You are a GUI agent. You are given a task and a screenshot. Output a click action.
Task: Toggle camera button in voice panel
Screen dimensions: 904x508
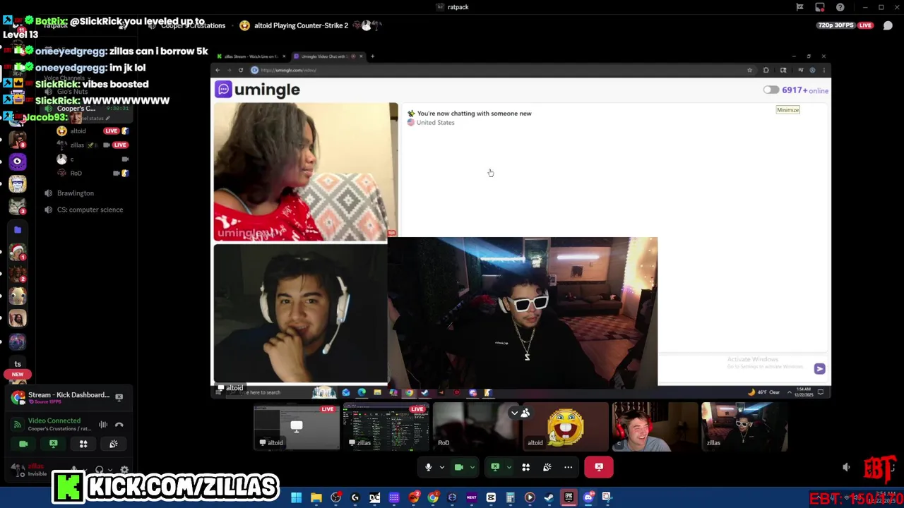23,444
